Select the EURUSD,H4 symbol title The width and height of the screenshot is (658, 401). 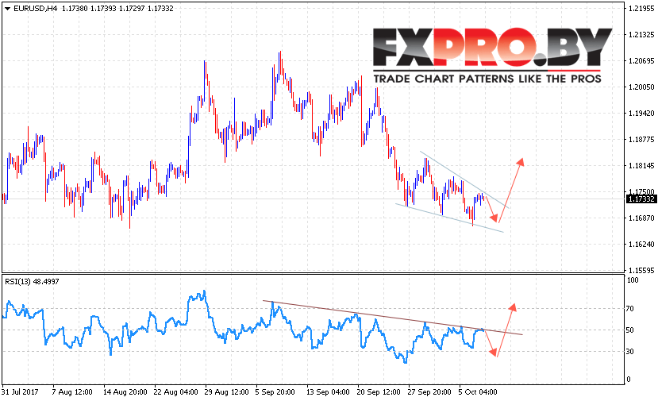pos(35,9)
